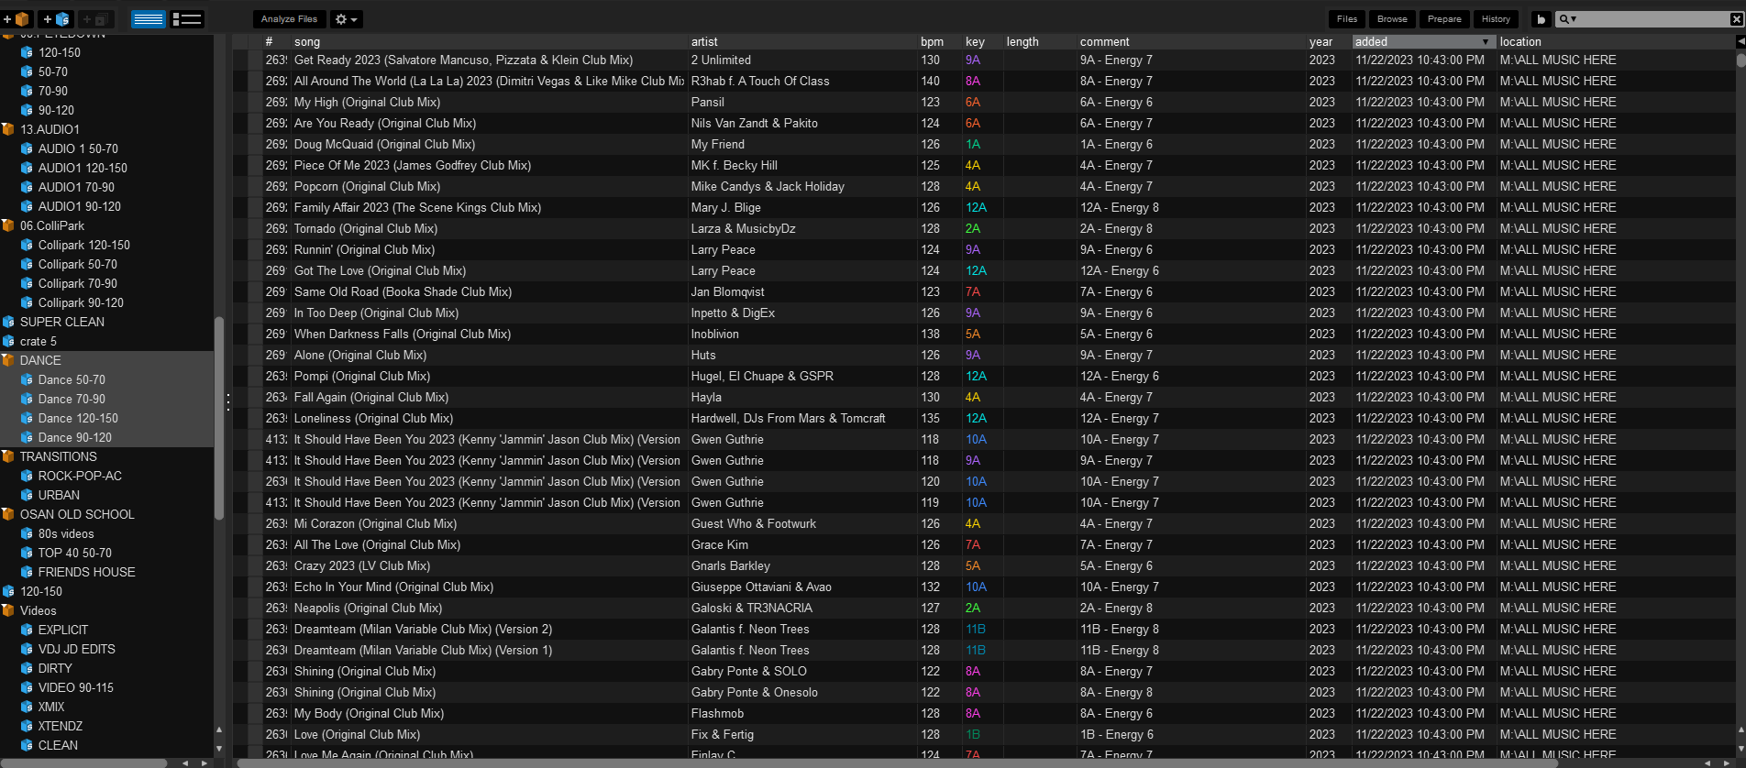The width and height of the screenshot is (1746, 768).
Task: Open the TOP 40 50-70 subcrate
Action: [x=74, y=553]
